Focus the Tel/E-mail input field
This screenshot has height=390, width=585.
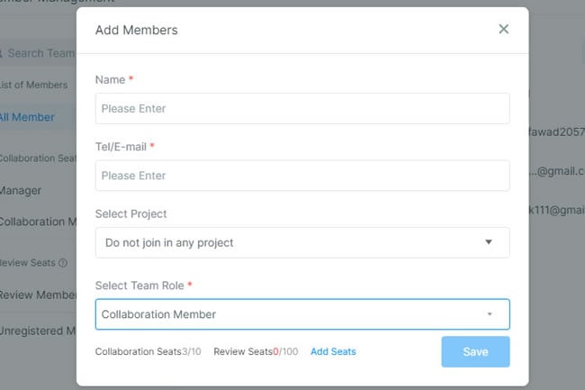pyautogui.click(x=302, y=176)
